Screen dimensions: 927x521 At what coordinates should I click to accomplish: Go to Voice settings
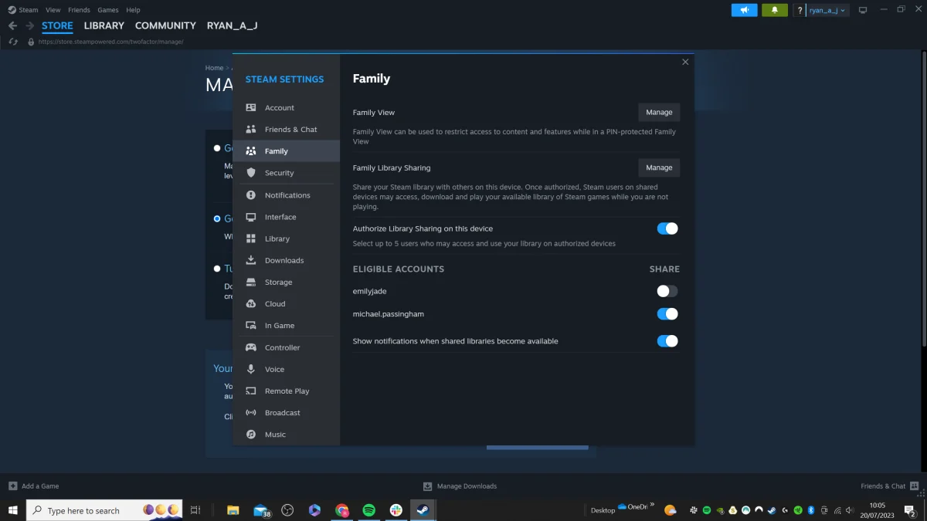click(274, 369)
